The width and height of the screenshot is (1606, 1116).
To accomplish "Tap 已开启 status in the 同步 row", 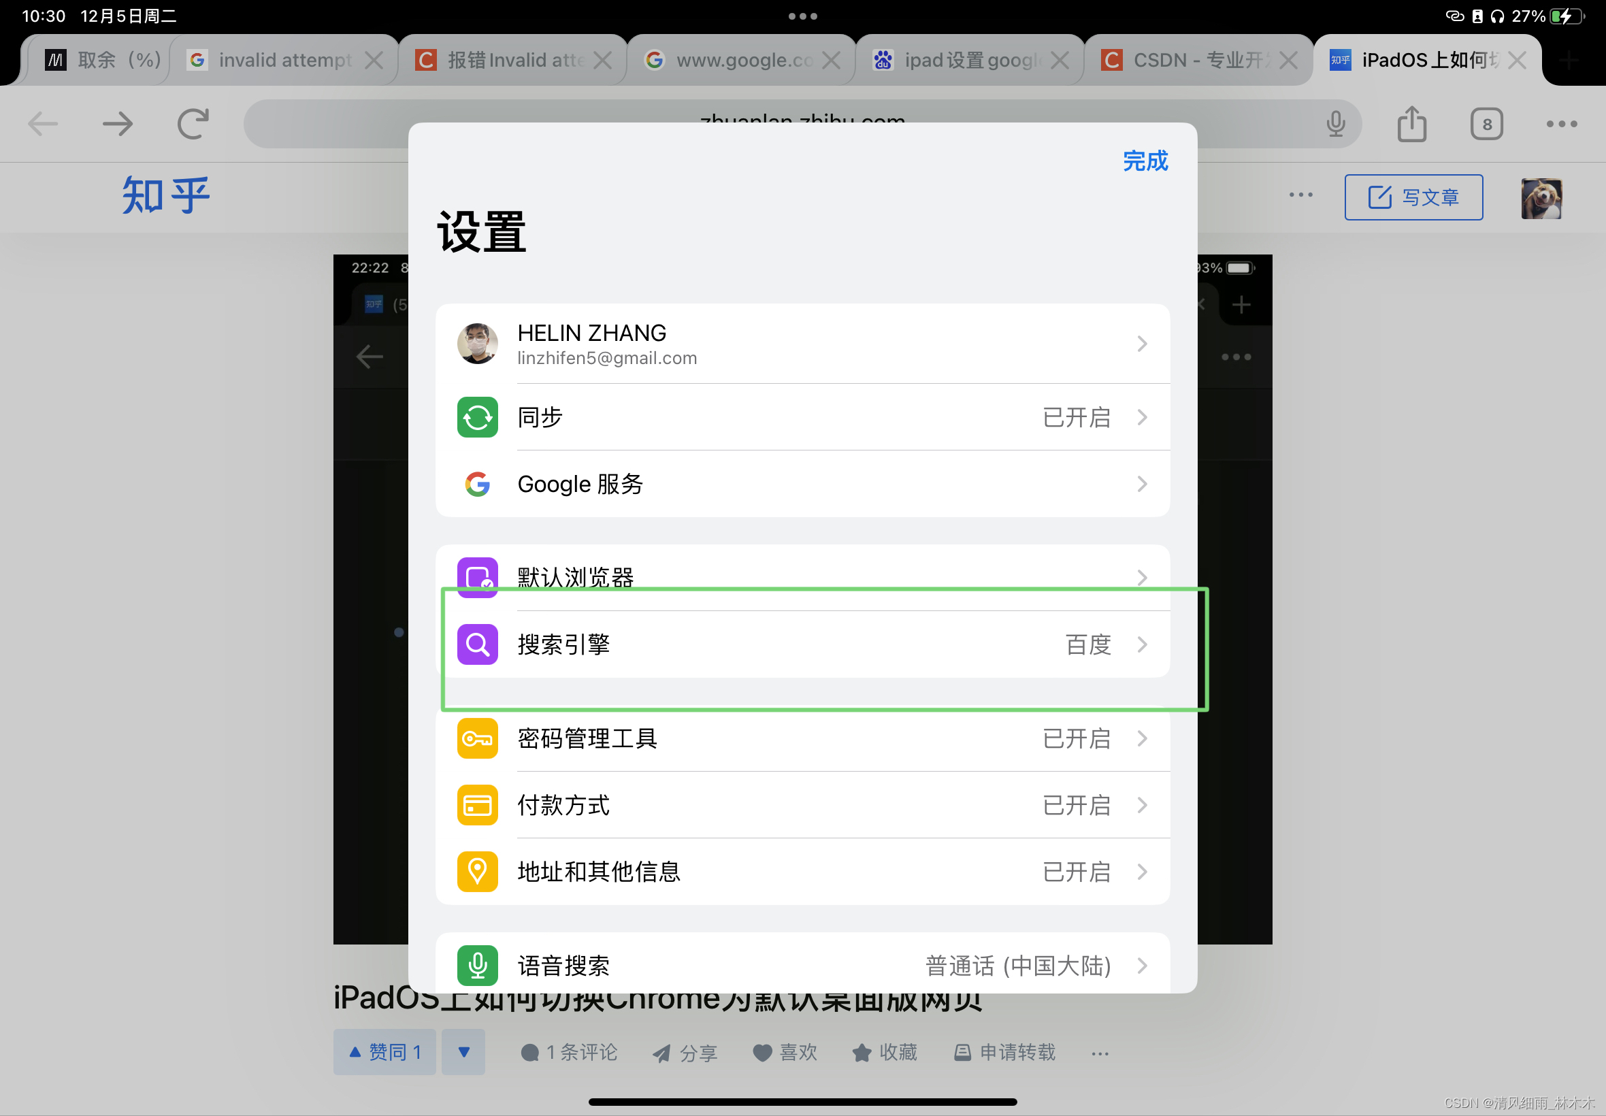I will (1077, 416).
